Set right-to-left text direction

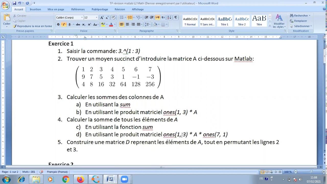coord(163,17)
